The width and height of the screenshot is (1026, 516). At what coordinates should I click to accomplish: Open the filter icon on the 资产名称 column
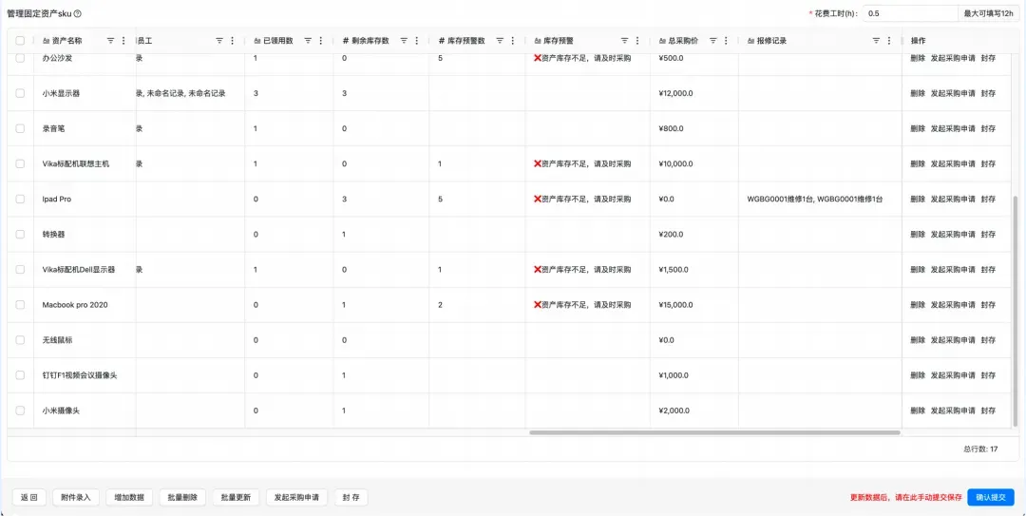tap(110, 41)
